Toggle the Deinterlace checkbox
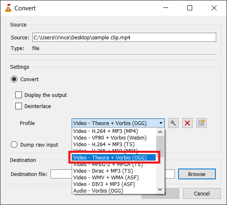This screenshot has height=205, width=227. (x=19, y=106)
